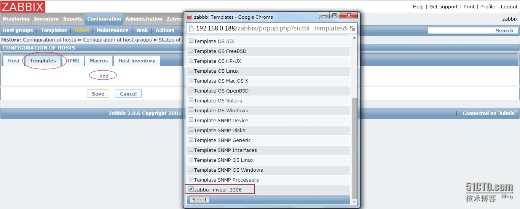
Task: Maximize the Templates popup window
Action: (335, 16)
